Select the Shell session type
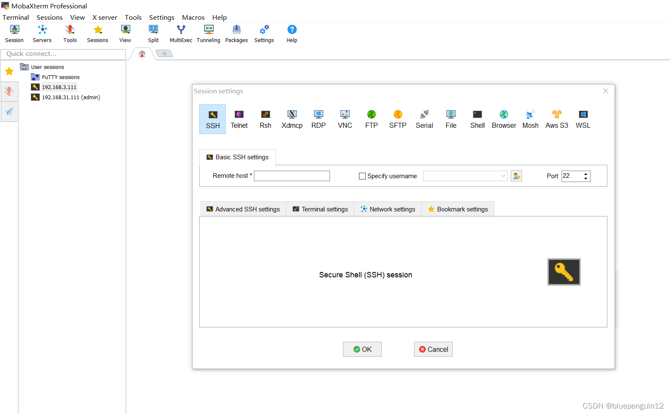Viewport: 670px width, 414px height. [477, 119]
